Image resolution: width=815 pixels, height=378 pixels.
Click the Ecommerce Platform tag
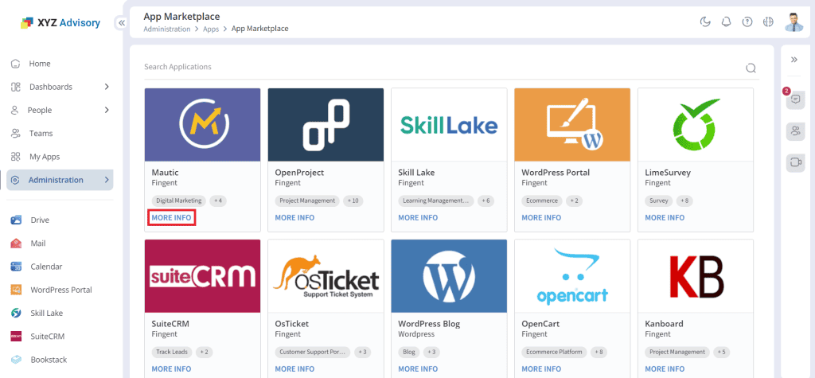click(x=554, y=352)
